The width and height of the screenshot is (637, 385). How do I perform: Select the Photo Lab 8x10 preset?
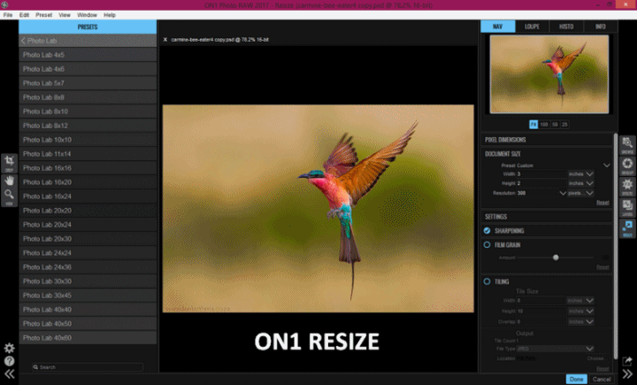point(88,112)
